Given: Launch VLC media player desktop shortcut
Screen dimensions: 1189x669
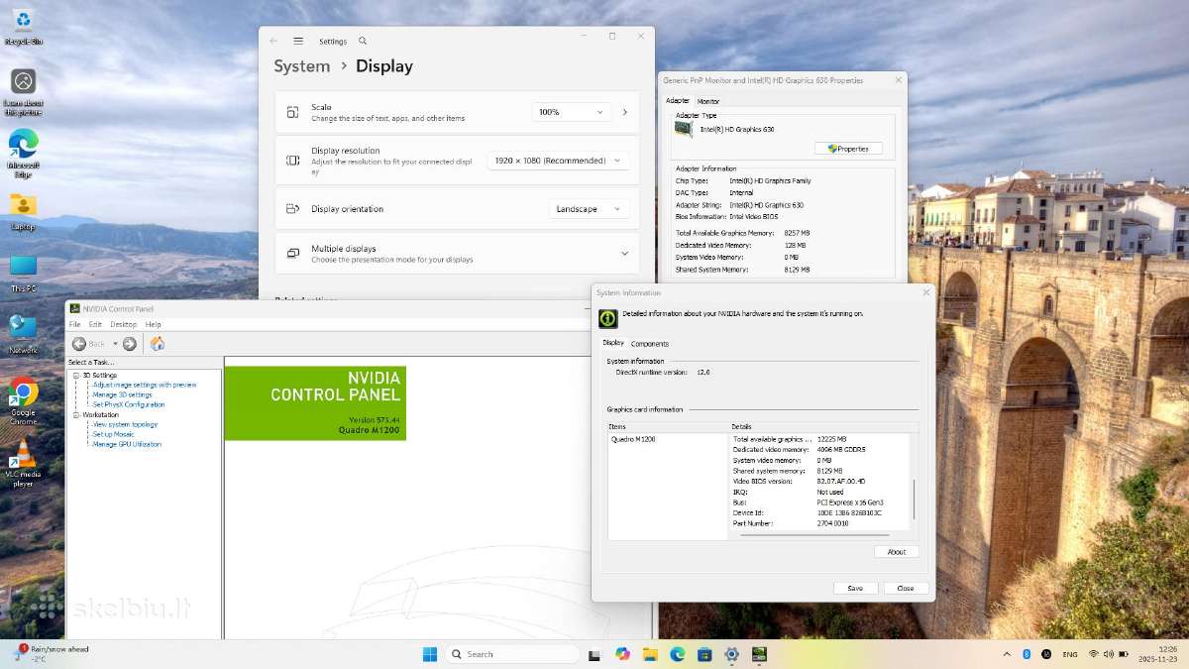Looking at the screenshot, I should coord(23,463).
